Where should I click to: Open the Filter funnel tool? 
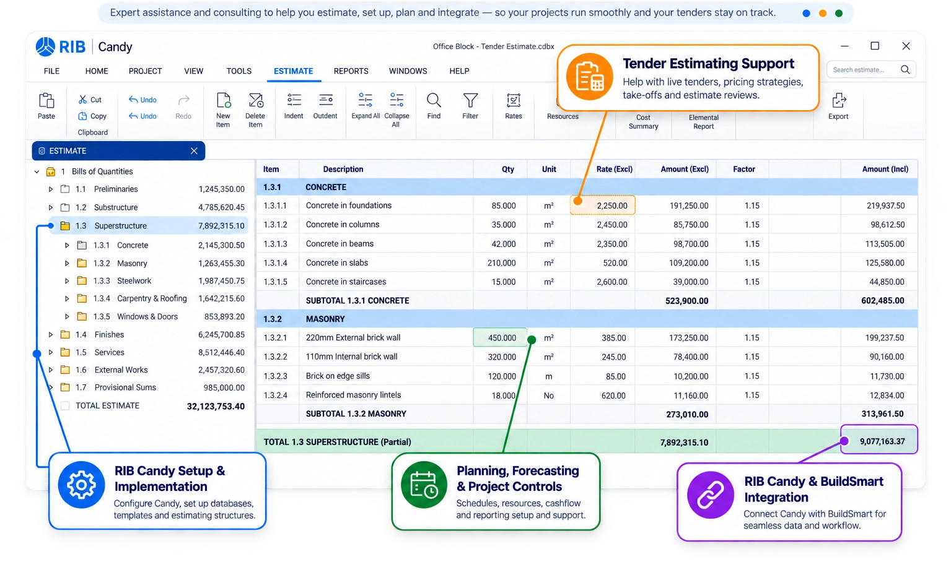[470, 100]
